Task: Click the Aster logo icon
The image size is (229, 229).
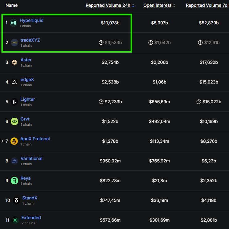Action: 14,62
